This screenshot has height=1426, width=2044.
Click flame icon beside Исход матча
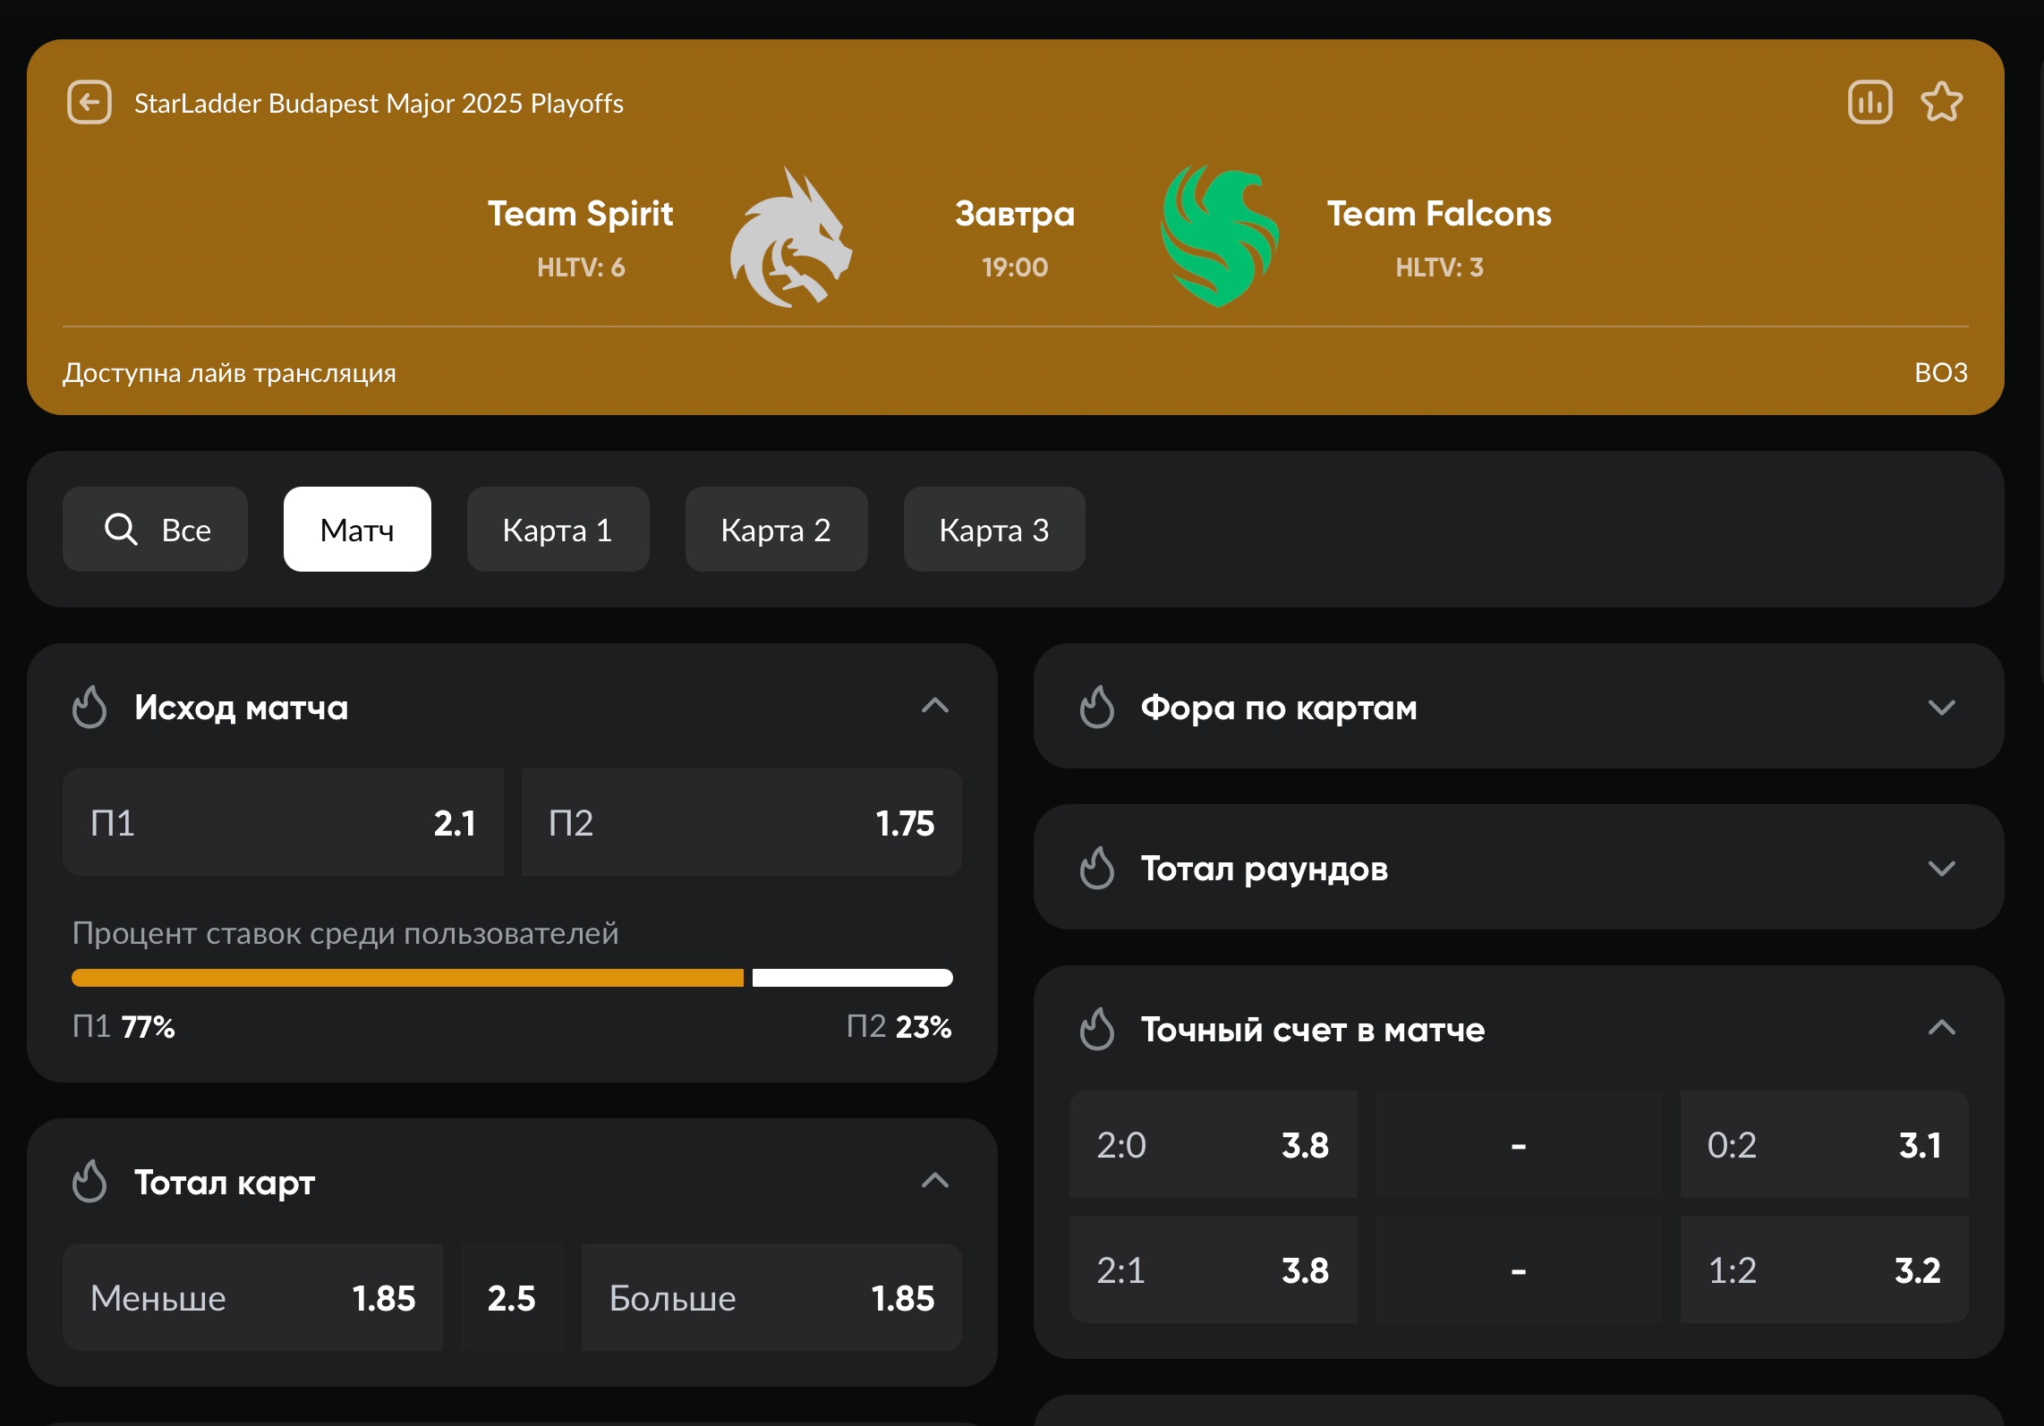coord(89,707)
